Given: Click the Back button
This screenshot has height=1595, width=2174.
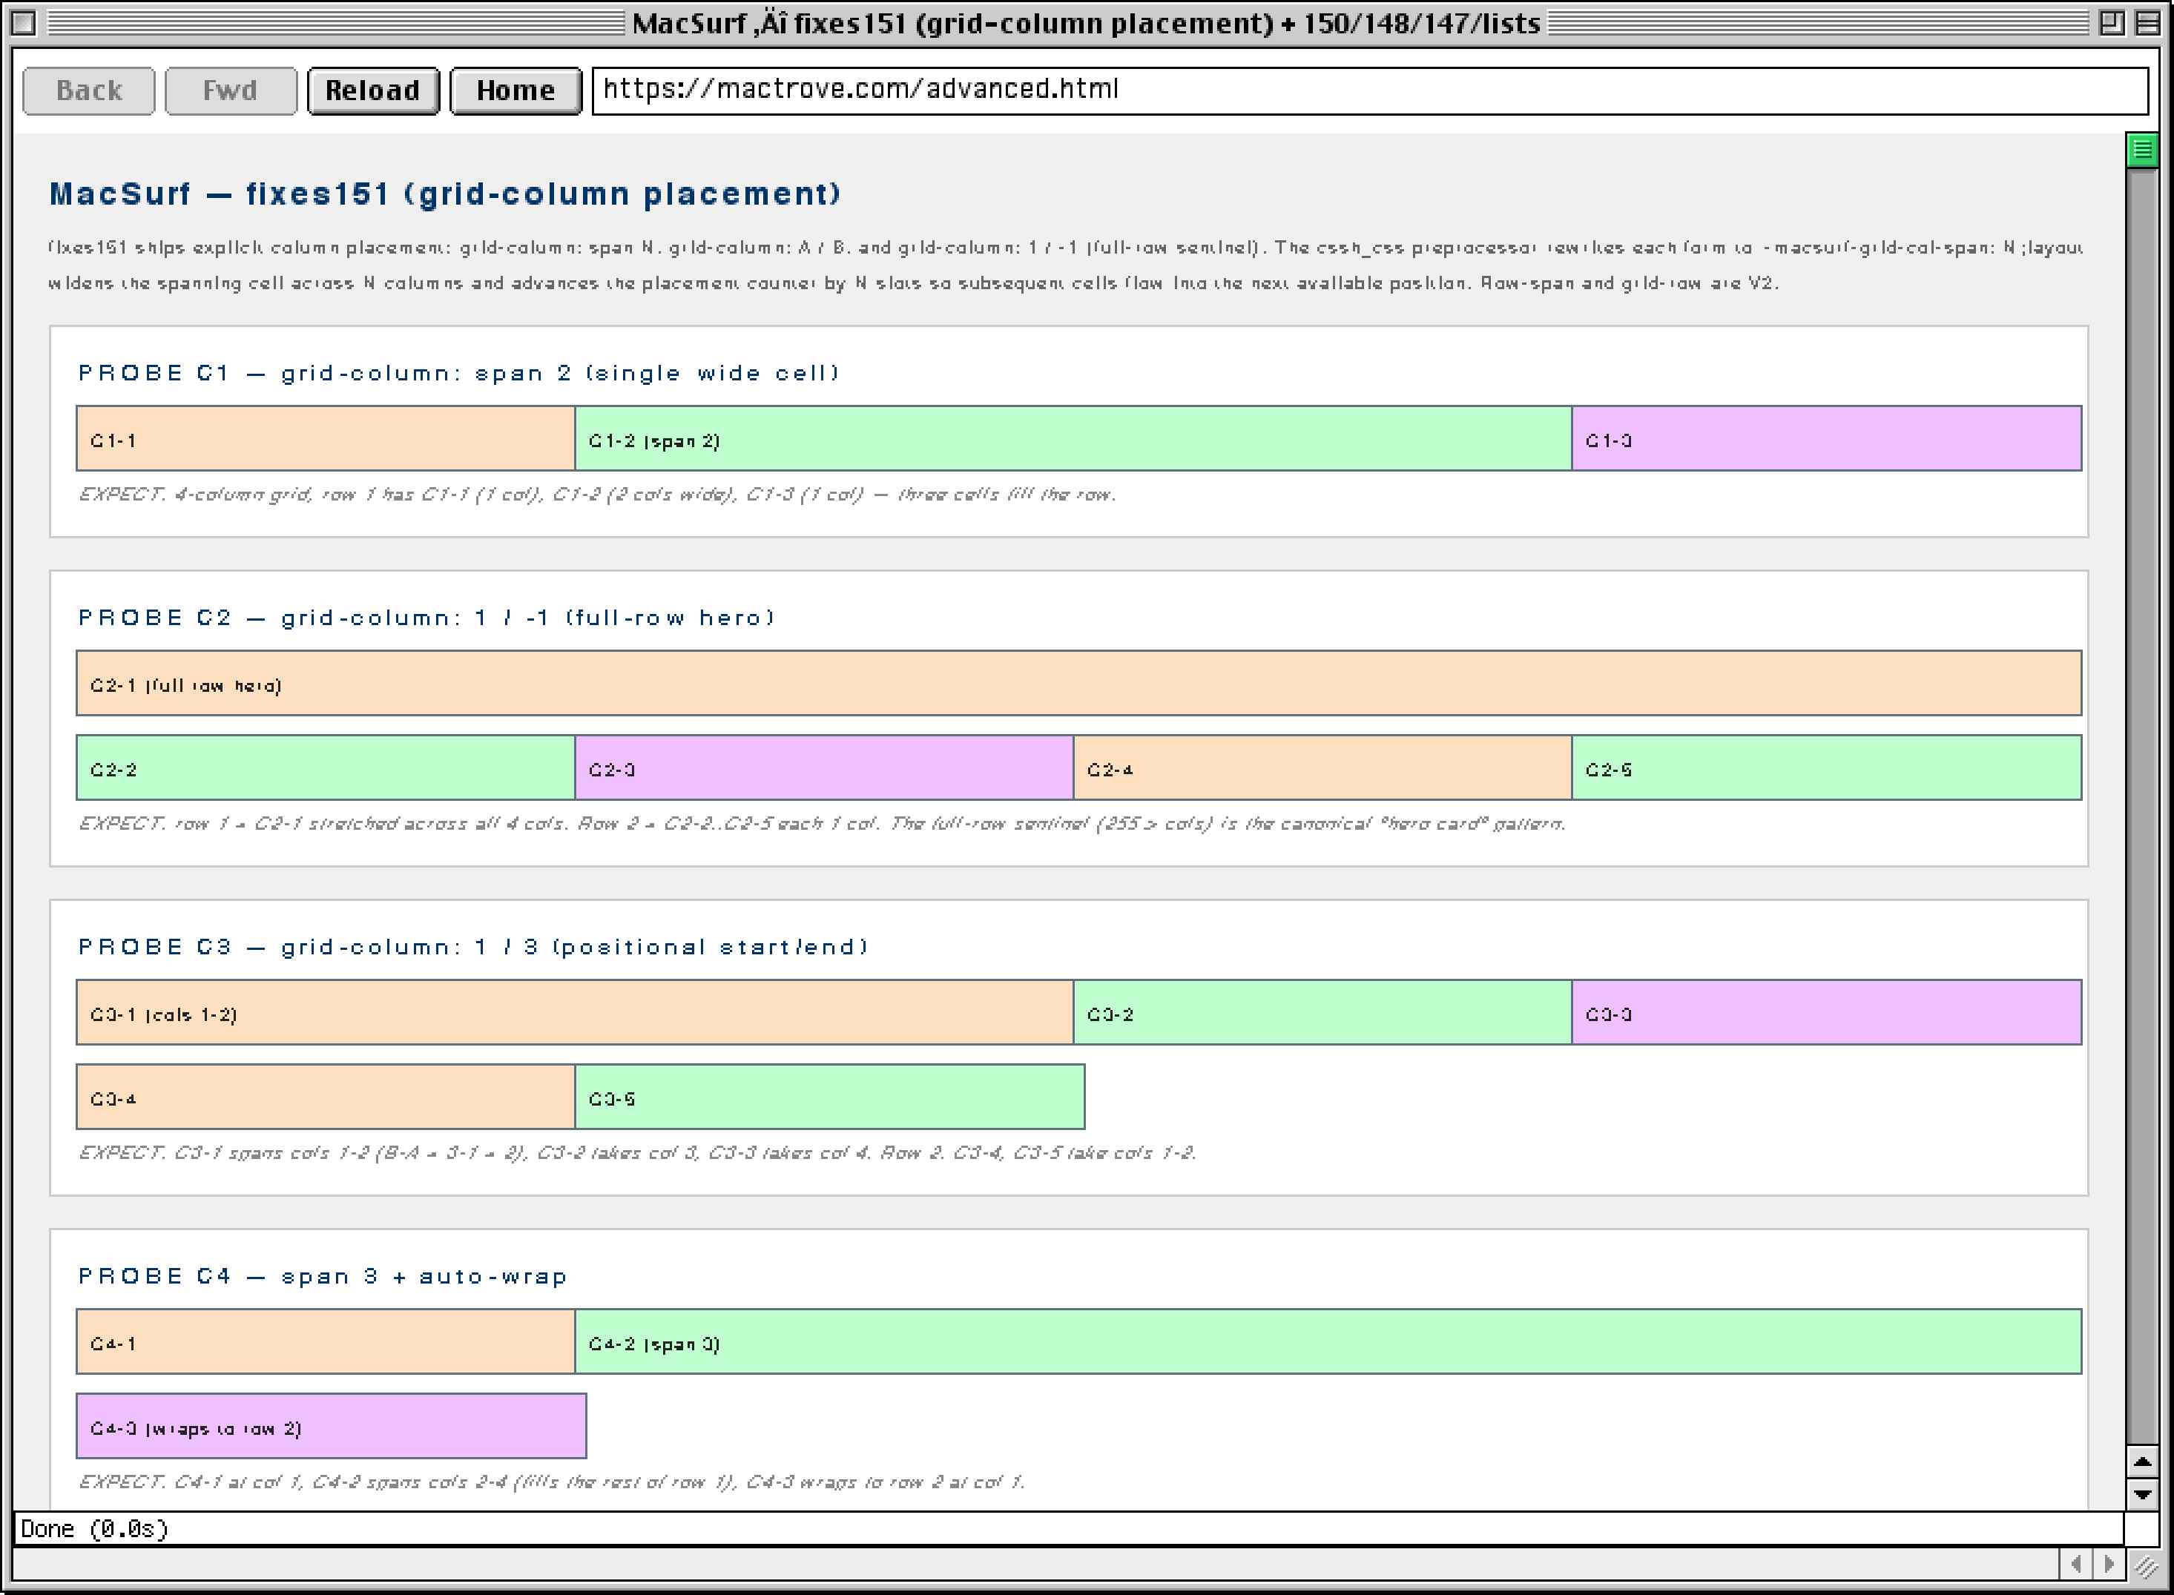Looking at the screenshot, I should pos(89,90).
